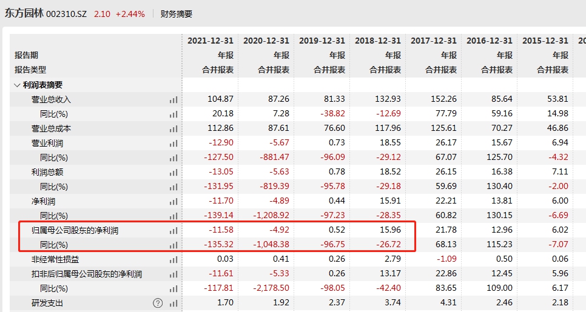This screenshot has height=312, width=586.
Task: Click the stock price 2.10
Action: (102, 14)
